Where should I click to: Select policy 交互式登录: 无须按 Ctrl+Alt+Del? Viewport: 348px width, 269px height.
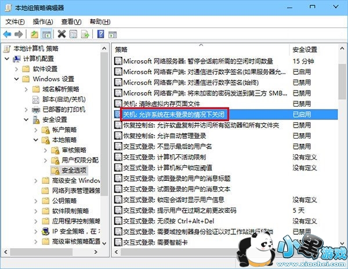169,221
